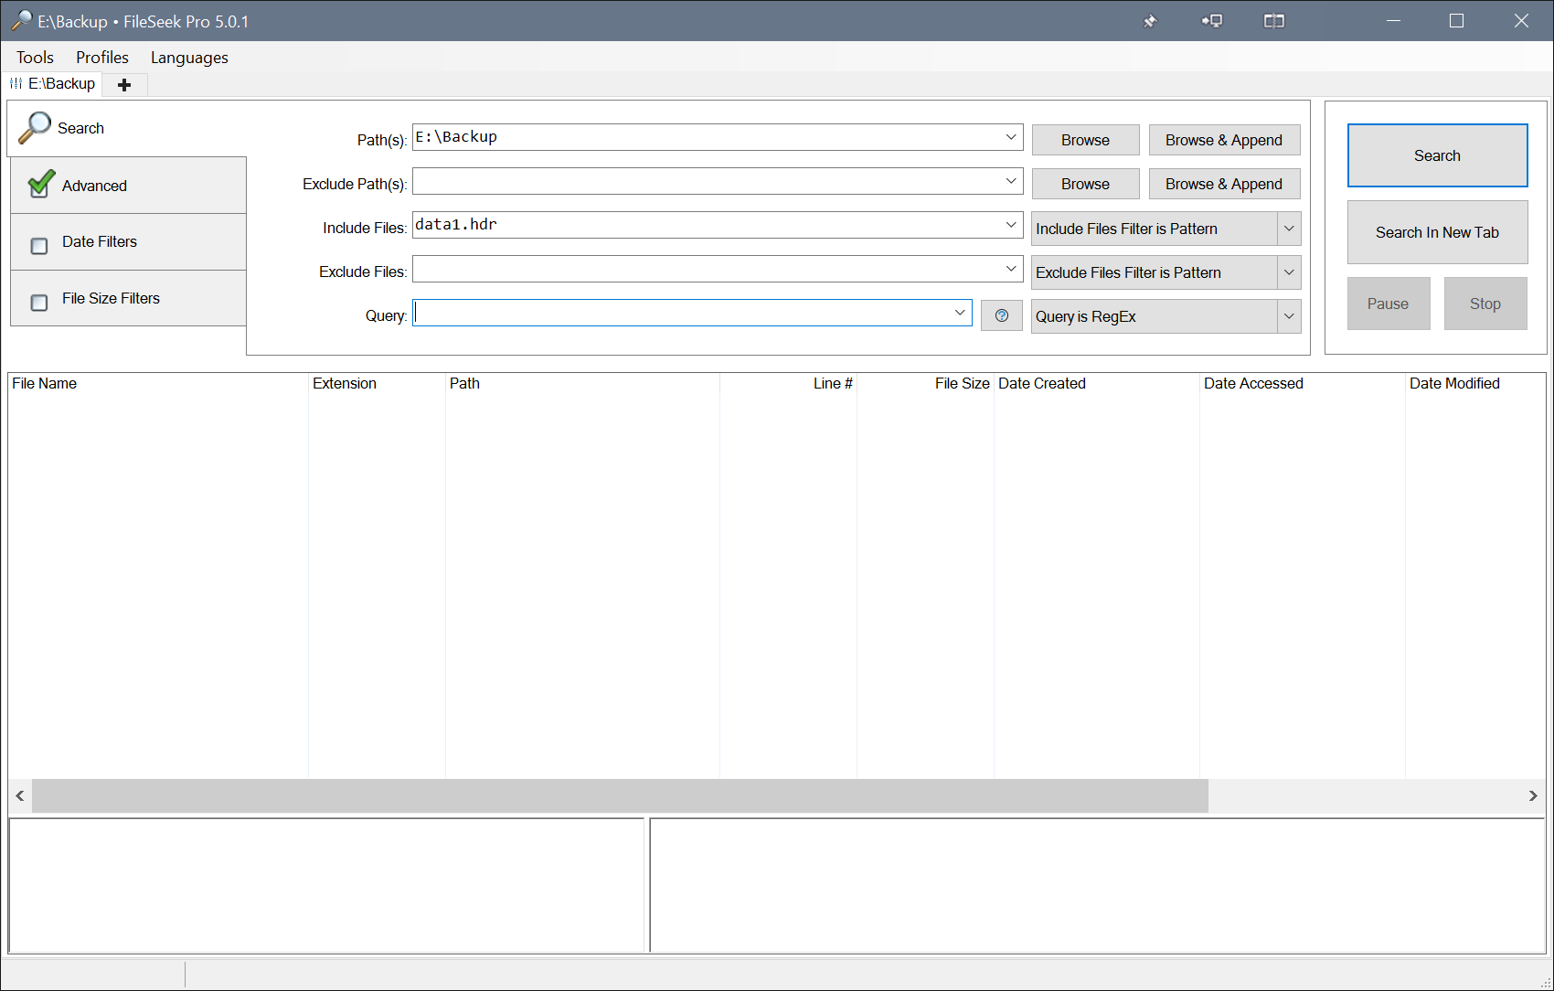Click the split window icon in title bar

(x=1273, y=21)
